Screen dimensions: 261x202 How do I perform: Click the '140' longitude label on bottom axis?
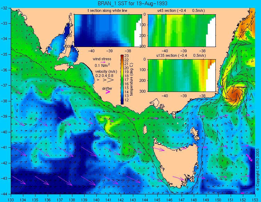tap(96, 200)
